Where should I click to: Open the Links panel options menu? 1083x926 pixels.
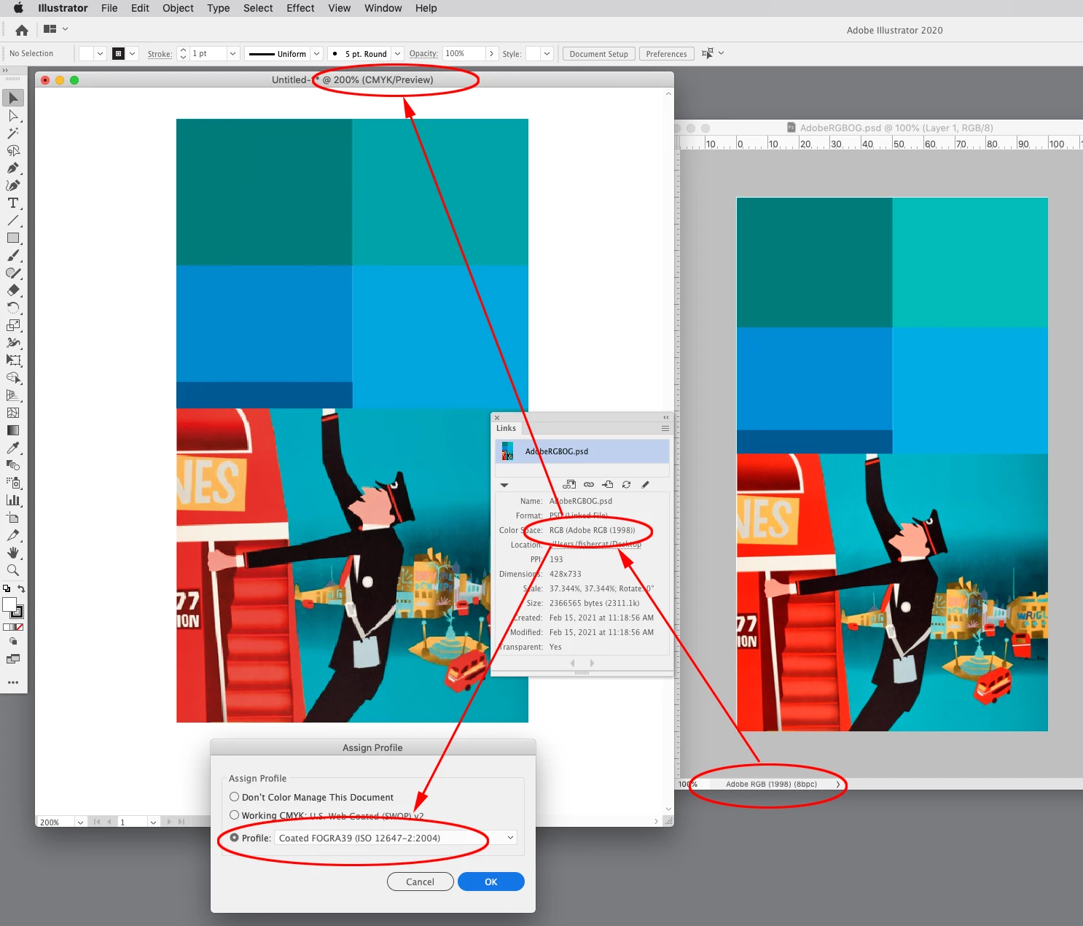[665, 428]
